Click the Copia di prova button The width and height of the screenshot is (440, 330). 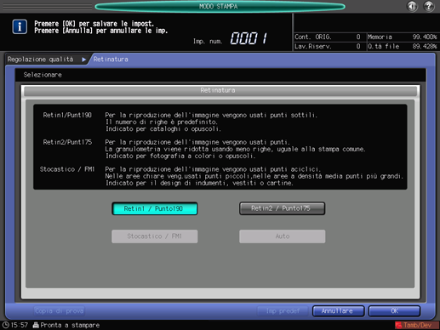(59, 311)
